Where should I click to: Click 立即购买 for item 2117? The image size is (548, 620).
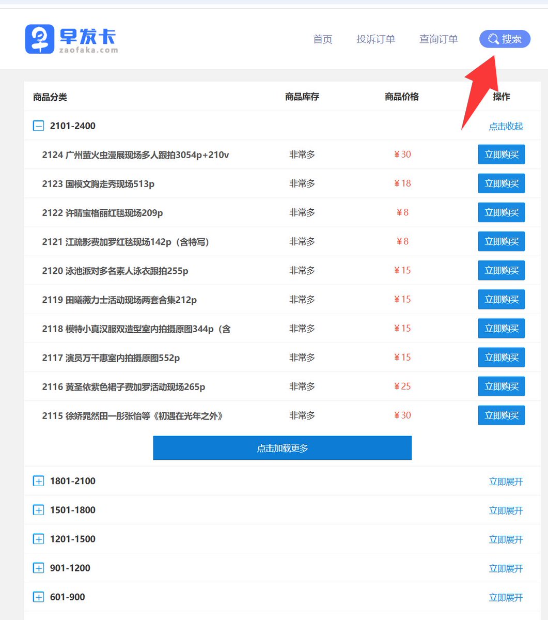tap(501, 357)
